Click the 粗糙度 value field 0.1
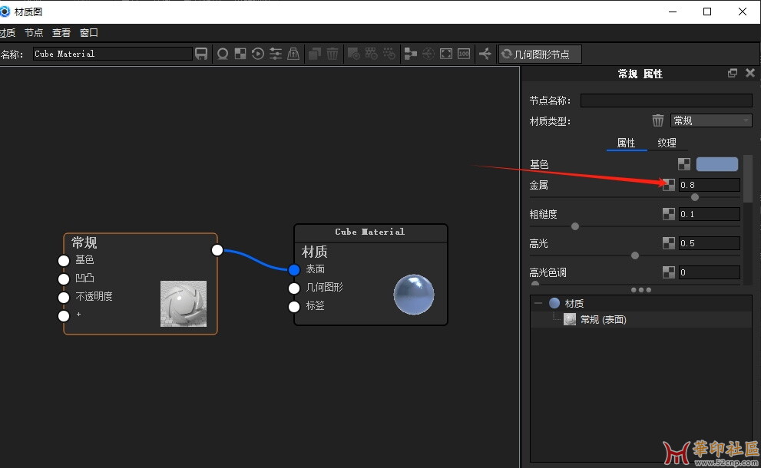Viewport: 761px width, 468px height. pyautogui.click(x=709, y=214)
